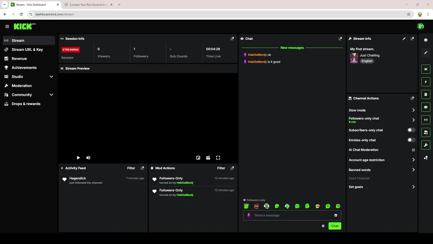Toggle stream preview widget icon in right sidebar
The image size is (433, 244).
tap(426, 69)
